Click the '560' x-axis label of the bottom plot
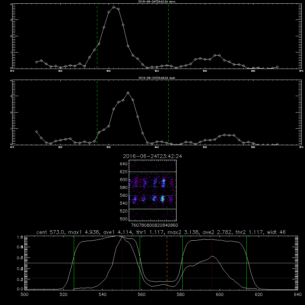Screen dimensions: 305x305 click(x=142, y=295)
